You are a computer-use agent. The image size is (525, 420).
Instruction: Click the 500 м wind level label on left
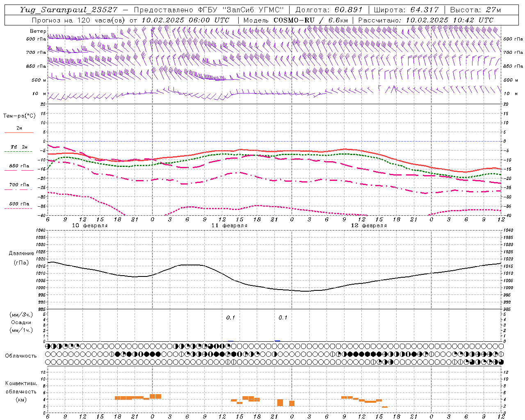coord(39,80)
